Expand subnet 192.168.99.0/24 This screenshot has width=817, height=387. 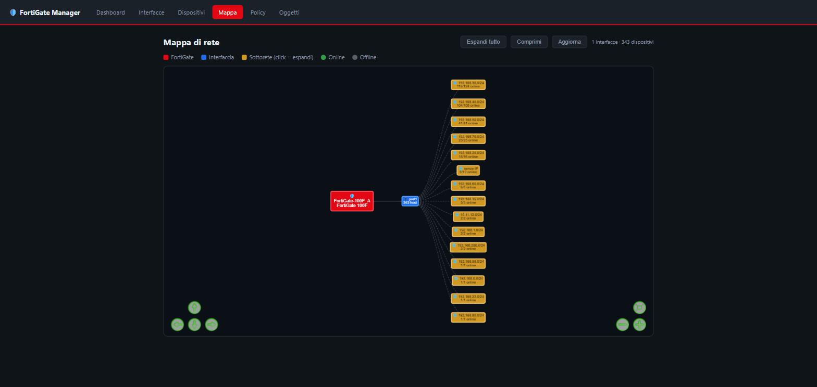468,264
